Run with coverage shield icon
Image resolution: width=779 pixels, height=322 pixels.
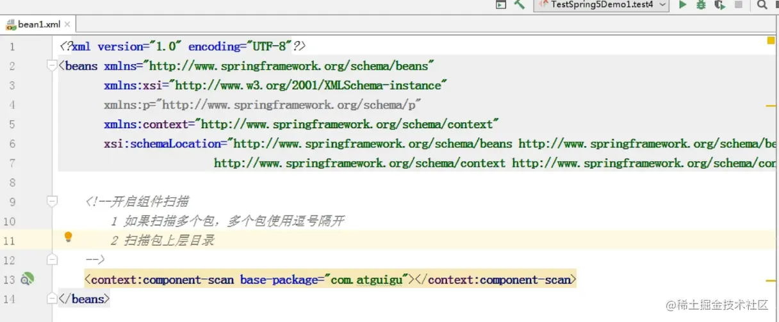coord(719,4)
